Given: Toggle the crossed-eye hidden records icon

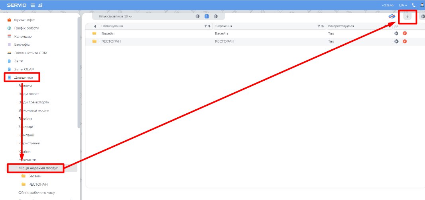Looking at the screenshot, I should click(x=392, y=16).
